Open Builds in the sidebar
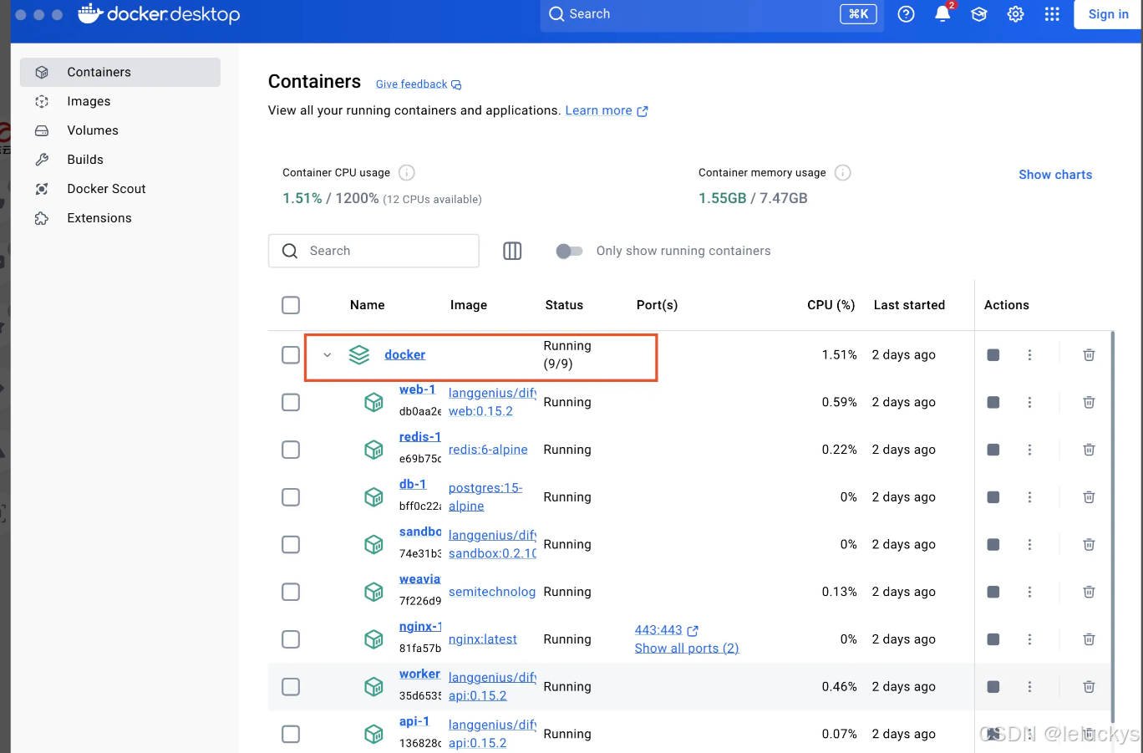1143x753 pixels. click(120, 160)
